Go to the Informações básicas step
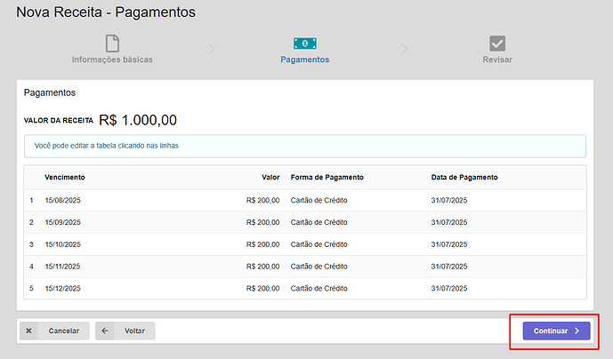Screen dimensions: 613x359 click(112, 60)
